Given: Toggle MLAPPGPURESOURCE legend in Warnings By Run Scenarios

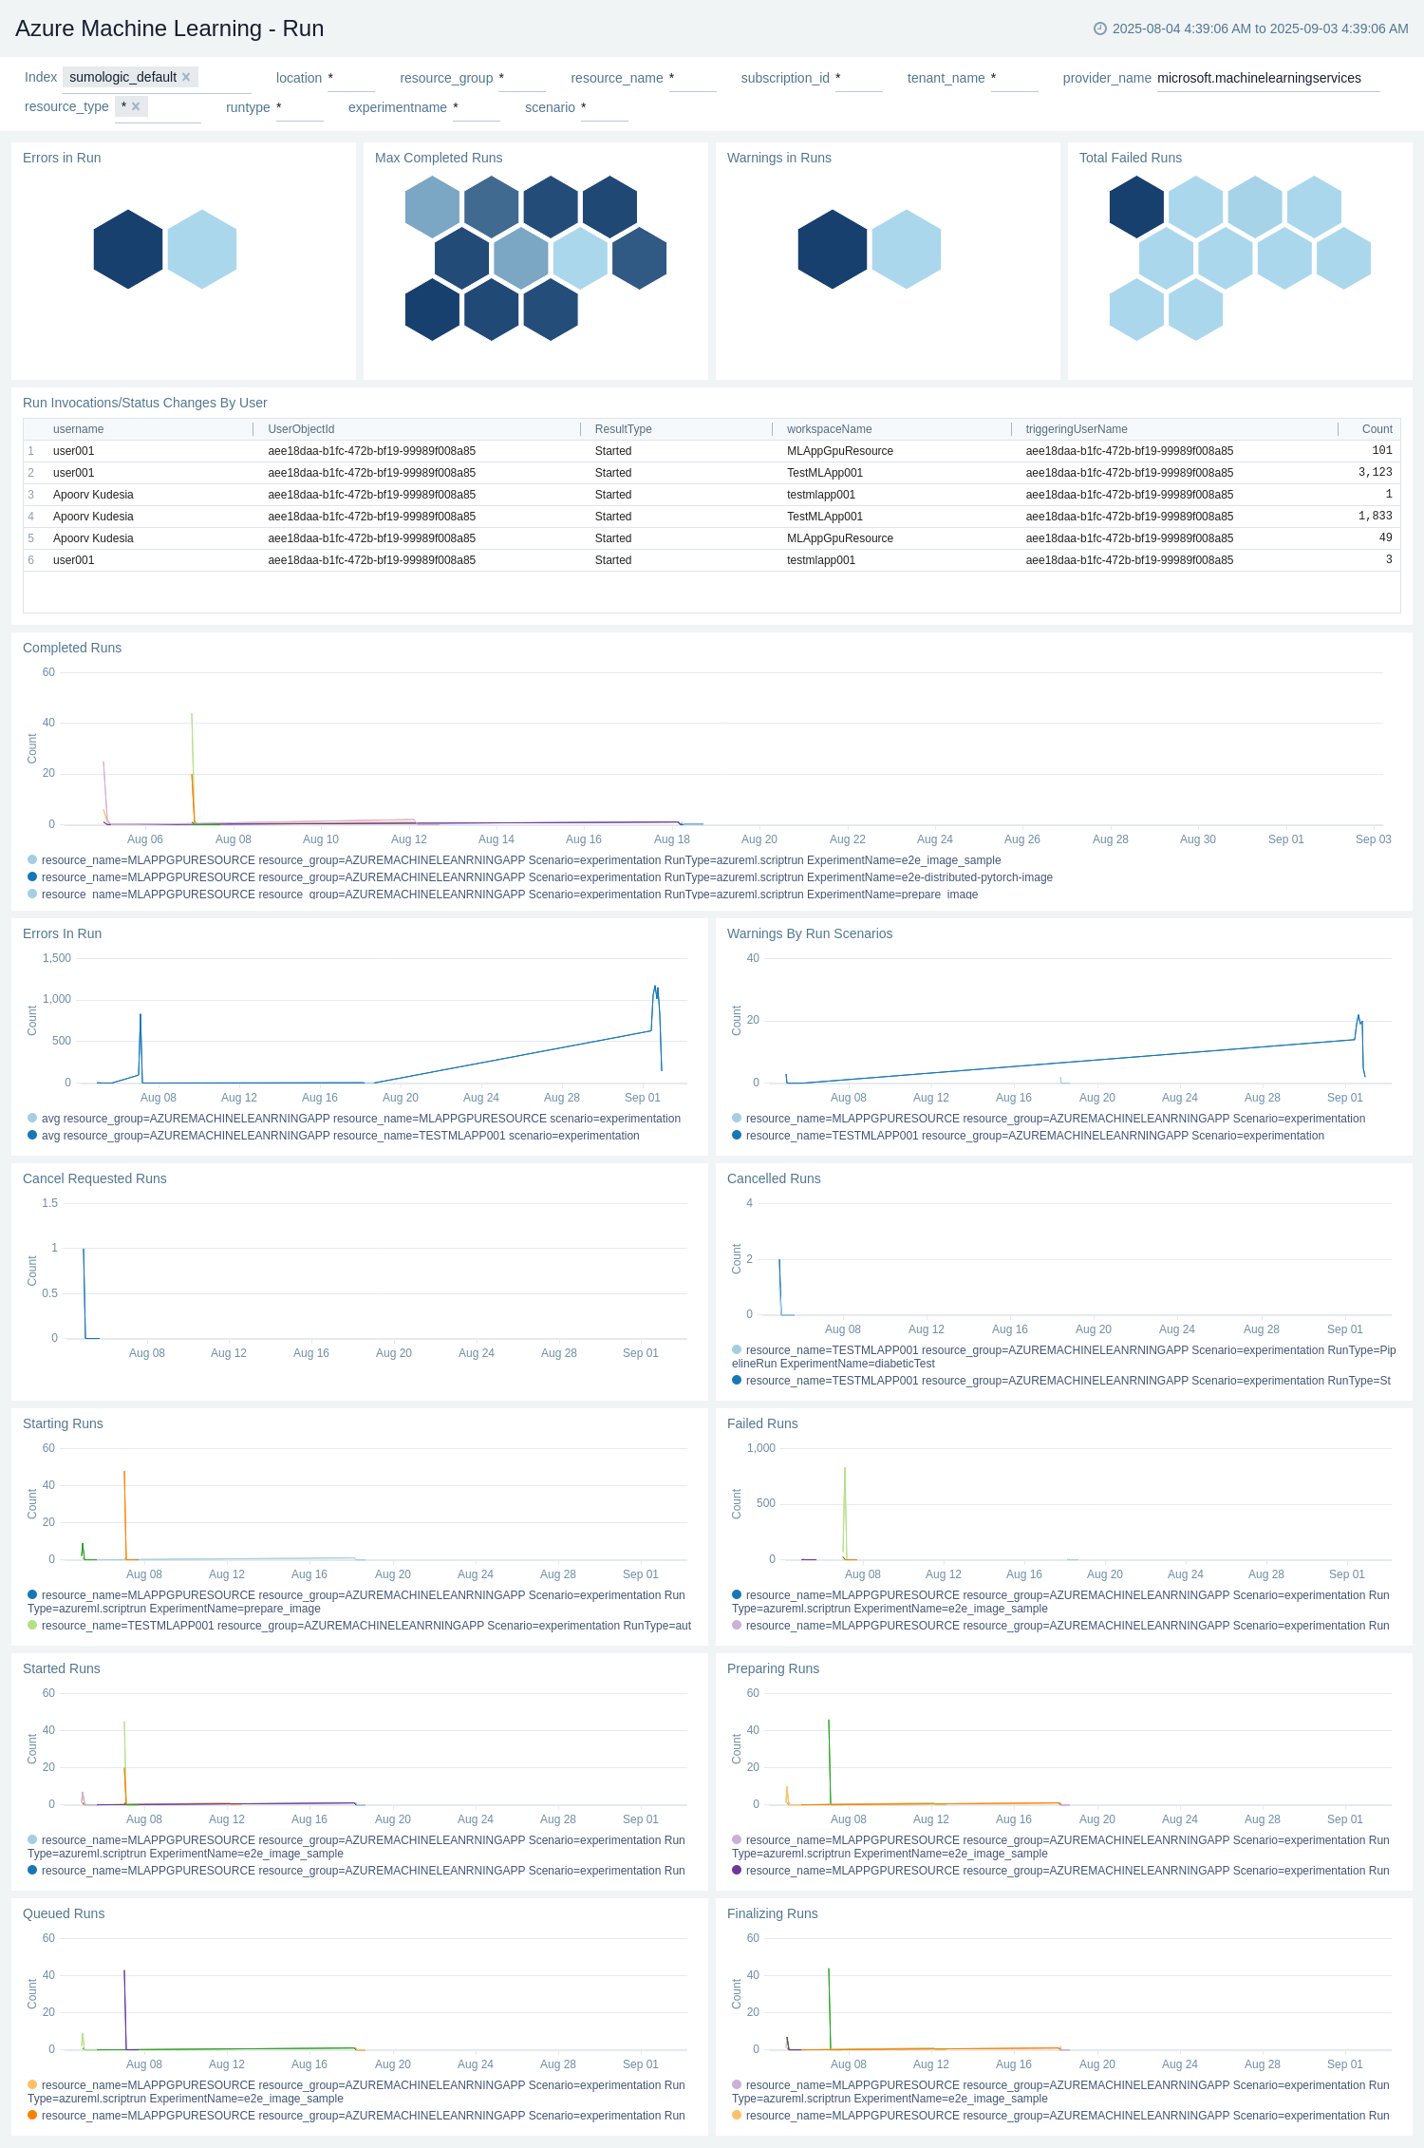Looking at the screenshot, I should [1049, 1119].
